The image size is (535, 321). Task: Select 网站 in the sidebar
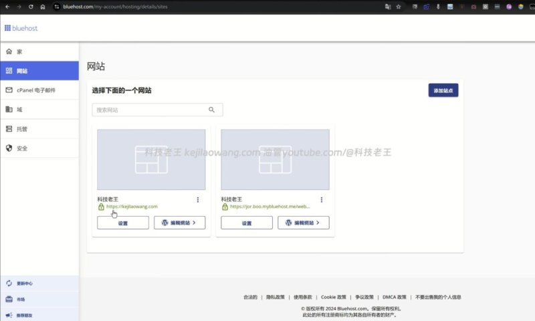coord(39,71)
